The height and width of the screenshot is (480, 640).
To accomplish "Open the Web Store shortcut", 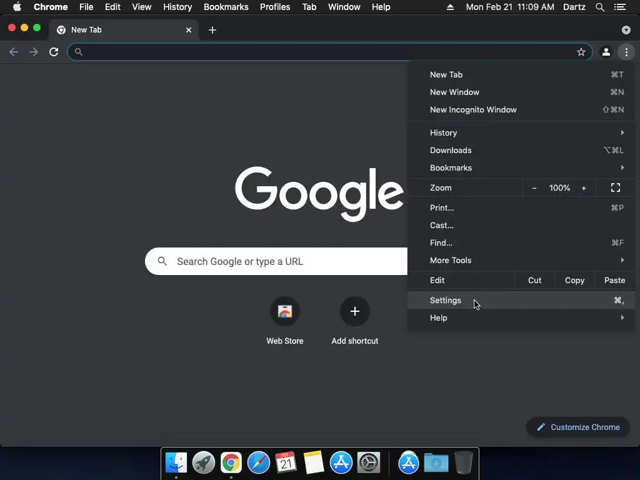I will 285,311.
